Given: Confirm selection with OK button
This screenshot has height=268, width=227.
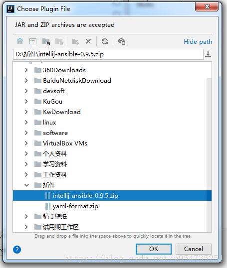Looking at the screenshot, I should [154, 249].
